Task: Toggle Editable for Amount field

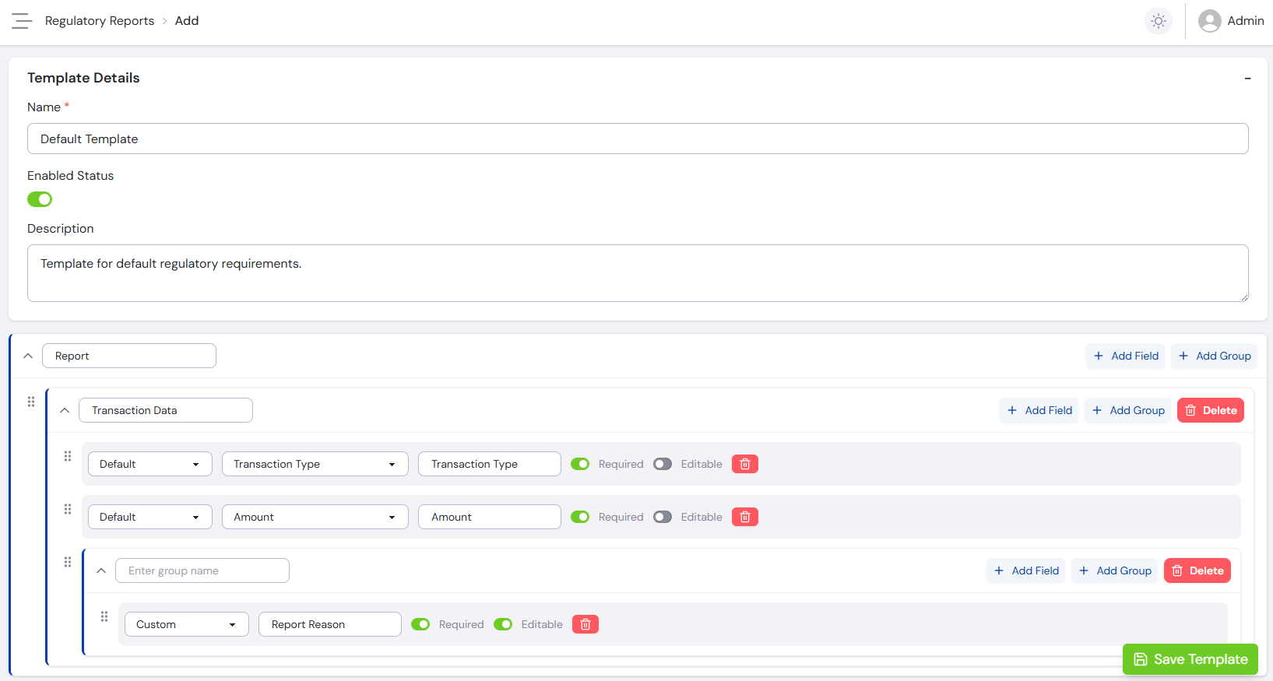Action: coord(663,517)
